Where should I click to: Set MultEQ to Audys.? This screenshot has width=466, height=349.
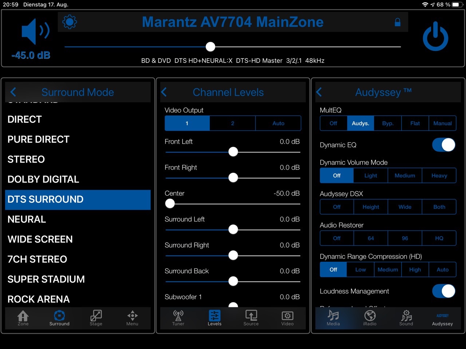(360, 123)
